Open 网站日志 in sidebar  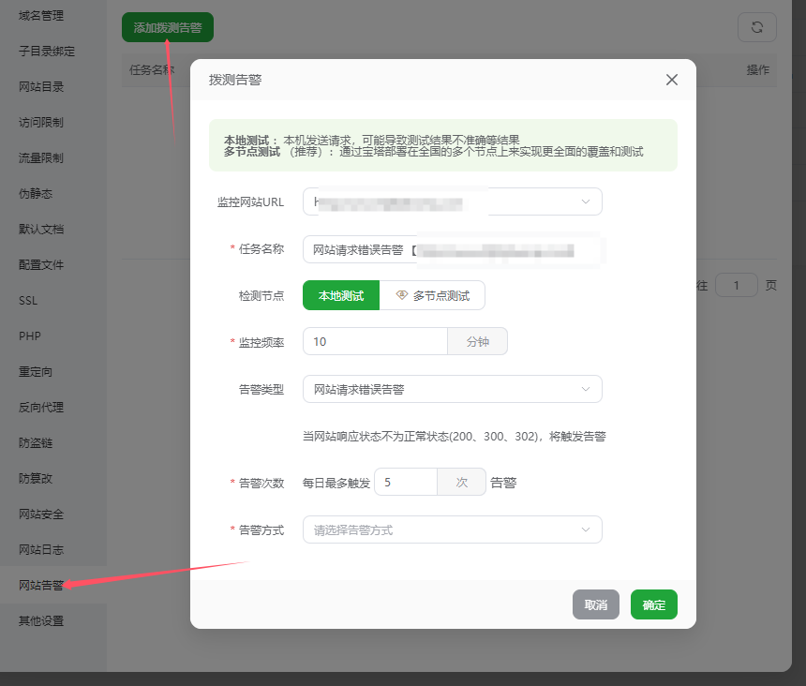41,549
